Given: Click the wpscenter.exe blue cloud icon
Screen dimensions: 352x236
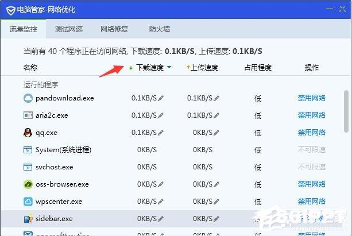Looking at the screenshot, I should 28,202.
